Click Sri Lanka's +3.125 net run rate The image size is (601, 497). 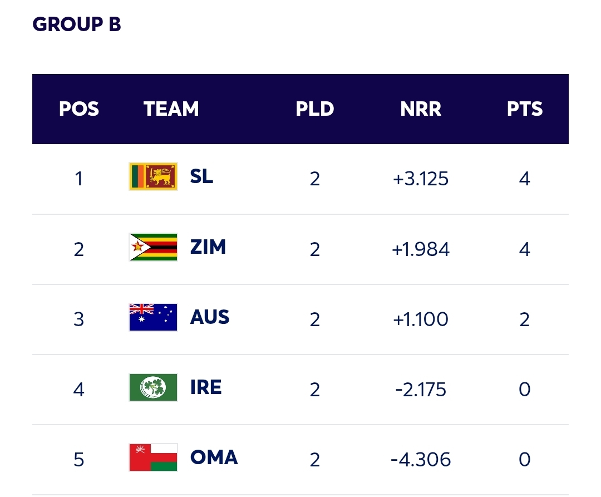pos(421,179)
